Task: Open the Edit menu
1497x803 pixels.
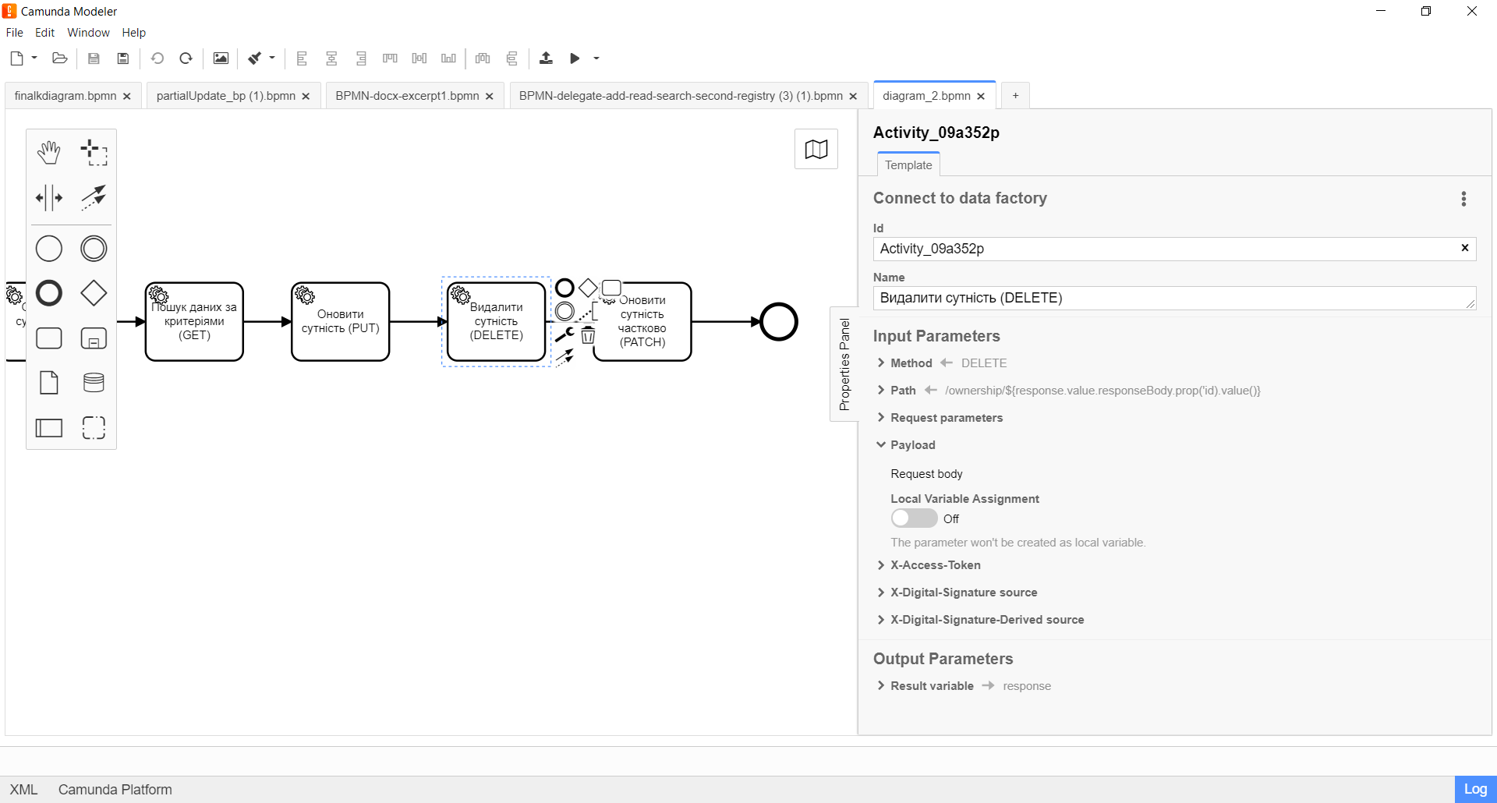Action: [44, 33]
